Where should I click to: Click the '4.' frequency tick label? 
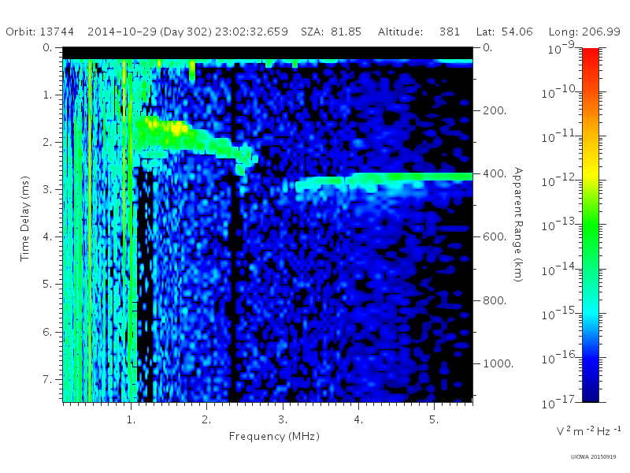[358, 419]
